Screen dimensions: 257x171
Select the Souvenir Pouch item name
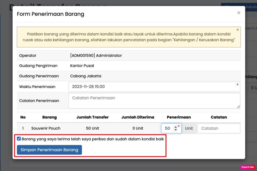[x=46, y=128]
